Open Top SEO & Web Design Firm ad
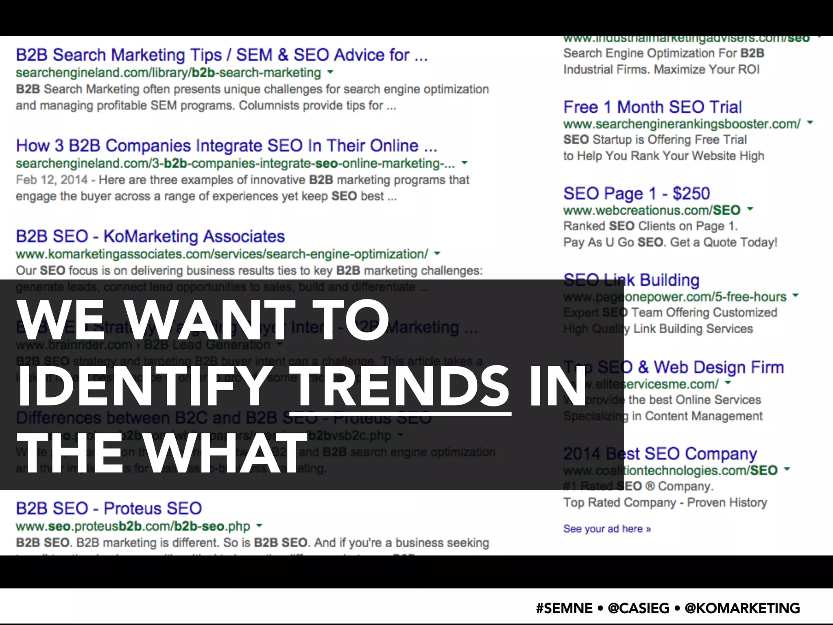 pyautogui.click(x=674, y=367)
